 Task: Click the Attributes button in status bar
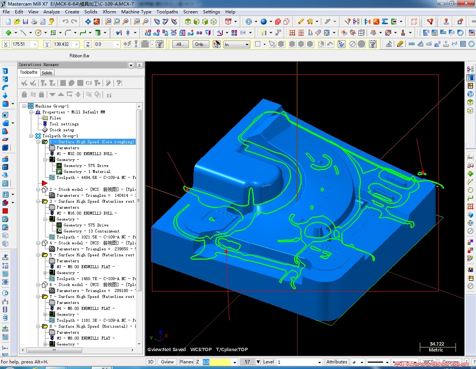pos(337,362)
